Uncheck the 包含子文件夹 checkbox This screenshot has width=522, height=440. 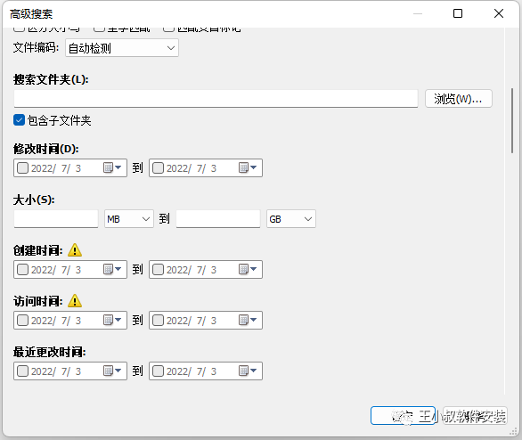point(19,120)
